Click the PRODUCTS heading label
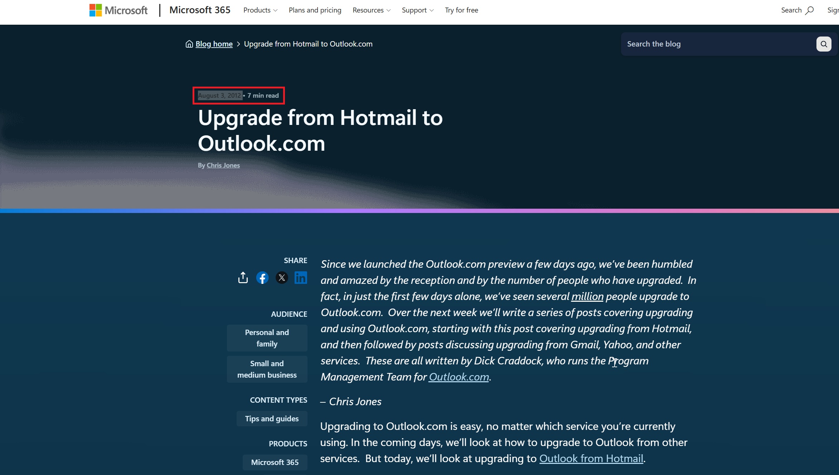Viewport: 839px width, 475px height. point(288,444)
